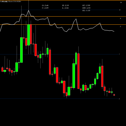
Task: Select the tallest green candlestick touching the lowest orange line
Action: [28, 35]
